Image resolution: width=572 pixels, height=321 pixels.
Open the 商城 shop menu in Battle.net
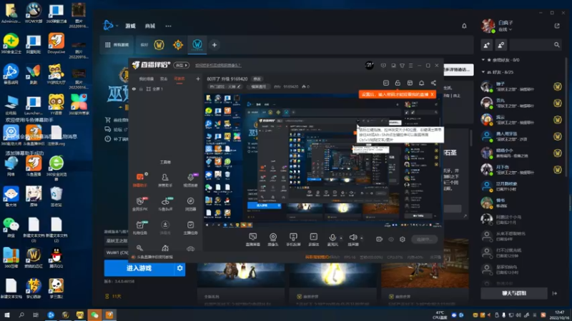tap(150, 26)
